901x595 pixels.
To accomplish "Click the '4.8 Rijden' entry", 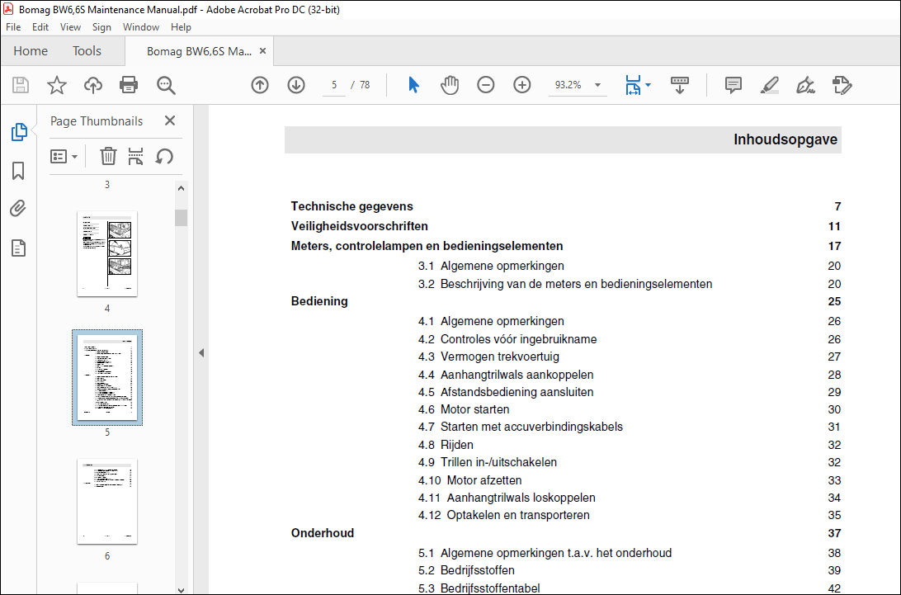I will point(446,445).
